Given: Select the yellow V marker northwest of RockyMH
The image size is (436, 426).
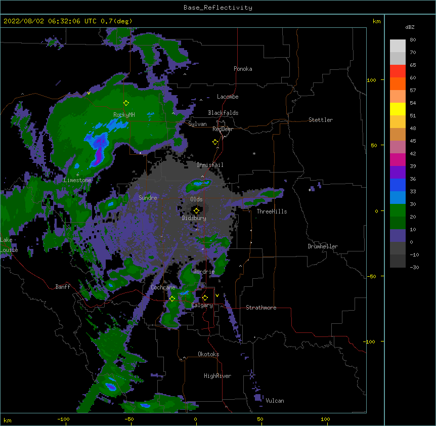Looking at the screenshot, I should coord(89,93).
